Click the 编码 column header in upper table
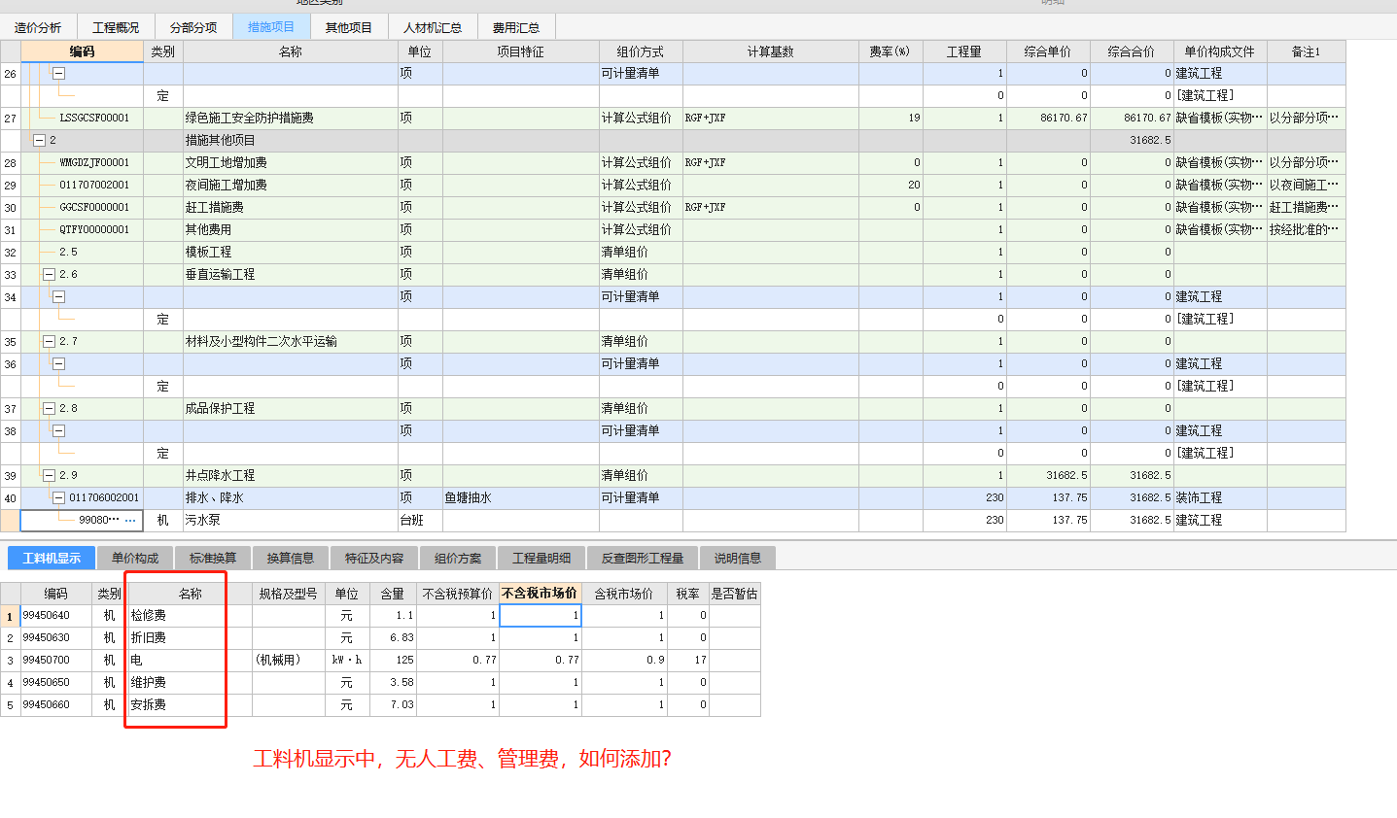1397x818 pixels. (x=82, y=51)
